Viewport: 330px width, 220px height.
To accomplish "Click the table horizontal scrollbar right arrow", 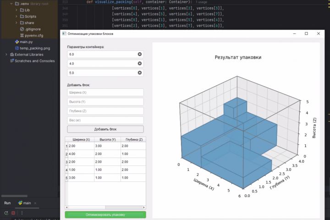I will [x=144, y=207].
